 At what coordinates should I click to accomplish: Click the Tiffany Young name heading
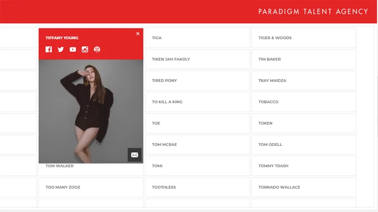click(62, 38)
